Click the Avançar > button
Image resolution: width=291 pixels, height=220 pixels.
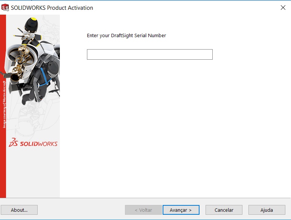tap(181, 210)
